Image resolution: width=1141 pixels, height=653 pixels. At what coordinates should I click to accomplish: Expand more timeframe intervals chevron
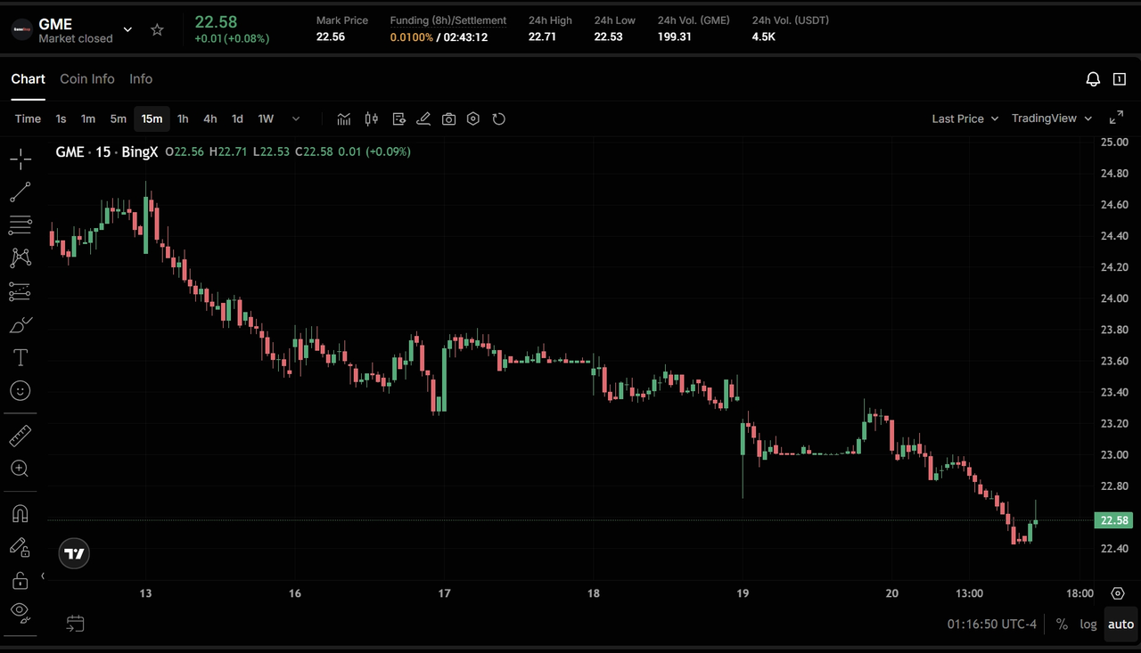click(x=296, y=118)
